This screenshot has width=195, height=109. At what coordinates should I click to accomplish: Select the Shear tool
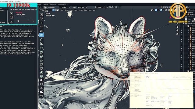pos(41,92)
